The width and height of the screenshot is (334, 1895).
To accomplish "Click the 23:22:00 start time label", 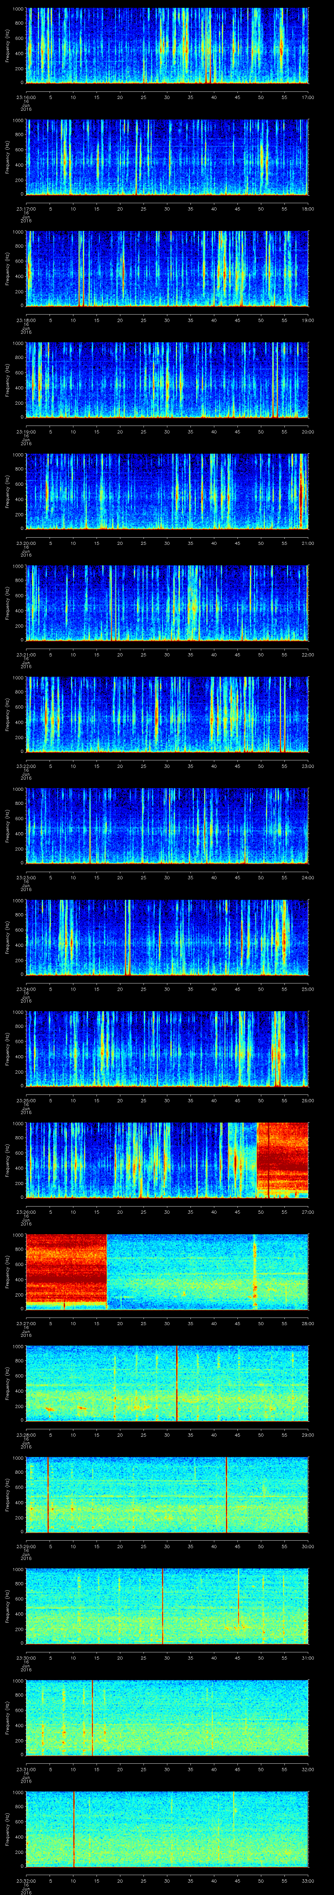I will click(x=26, y=766).
